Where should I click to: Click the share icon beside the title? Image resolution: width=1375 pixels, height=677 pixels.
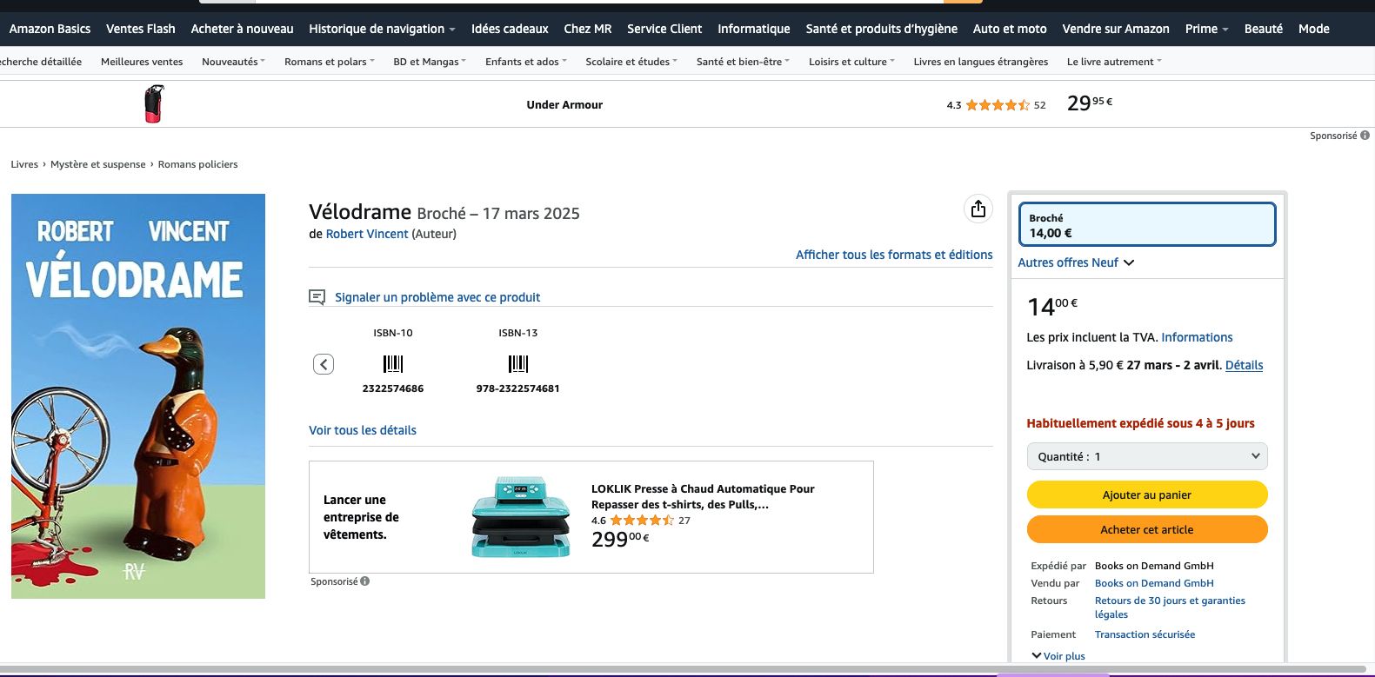978,209
